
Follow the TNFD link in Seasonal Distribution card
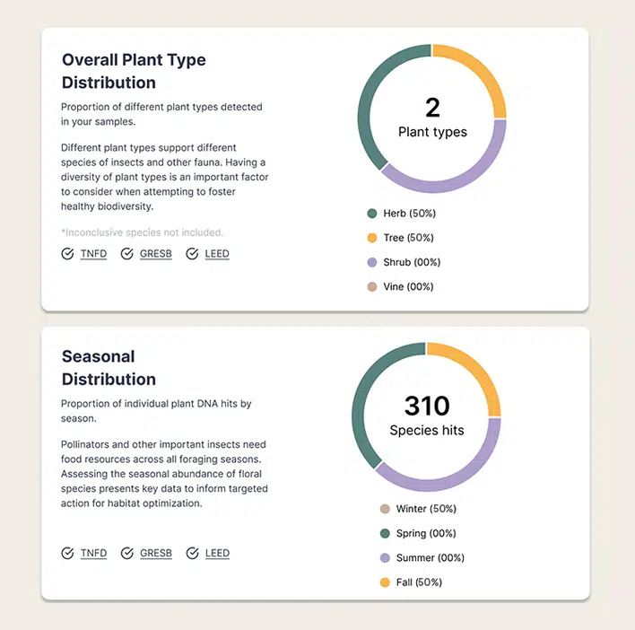click(x=93, y=553)
